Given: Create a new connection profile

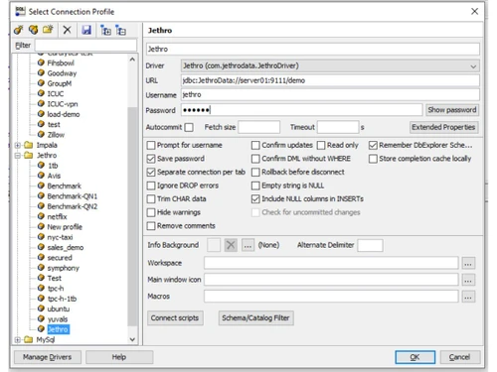Looking at the screenshot, I should point(18,30).
